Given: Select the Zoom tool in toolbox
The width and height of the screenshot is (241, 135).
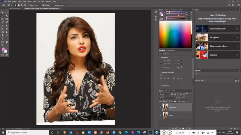Looking at the screenshot, I should [x=3, y=45].
